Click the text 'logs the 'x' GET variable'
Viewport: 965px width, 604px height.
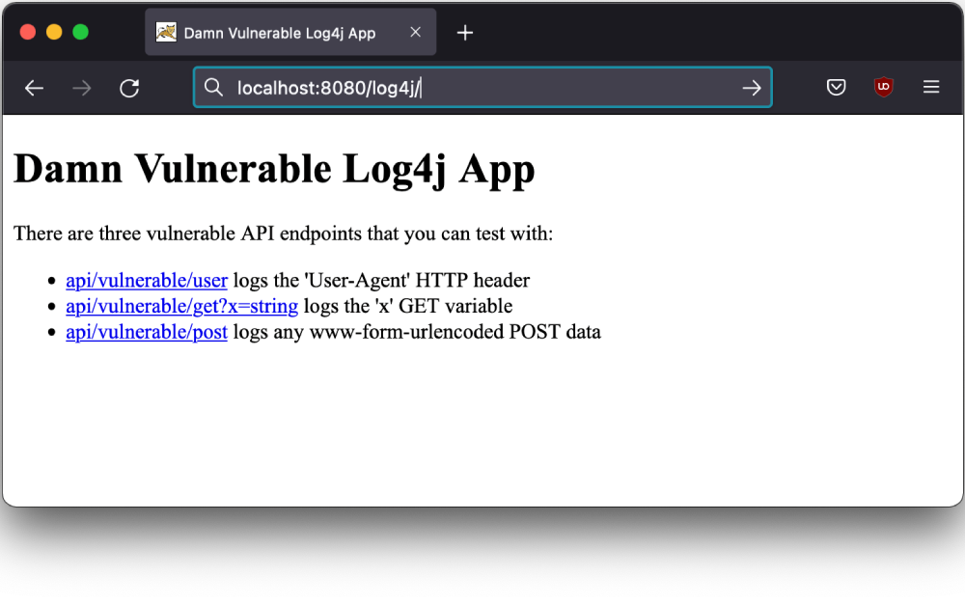click(408, 306)
